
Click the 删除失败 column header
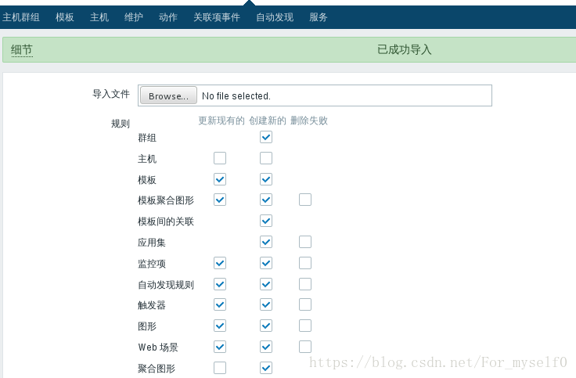click(x=309, y=121)
